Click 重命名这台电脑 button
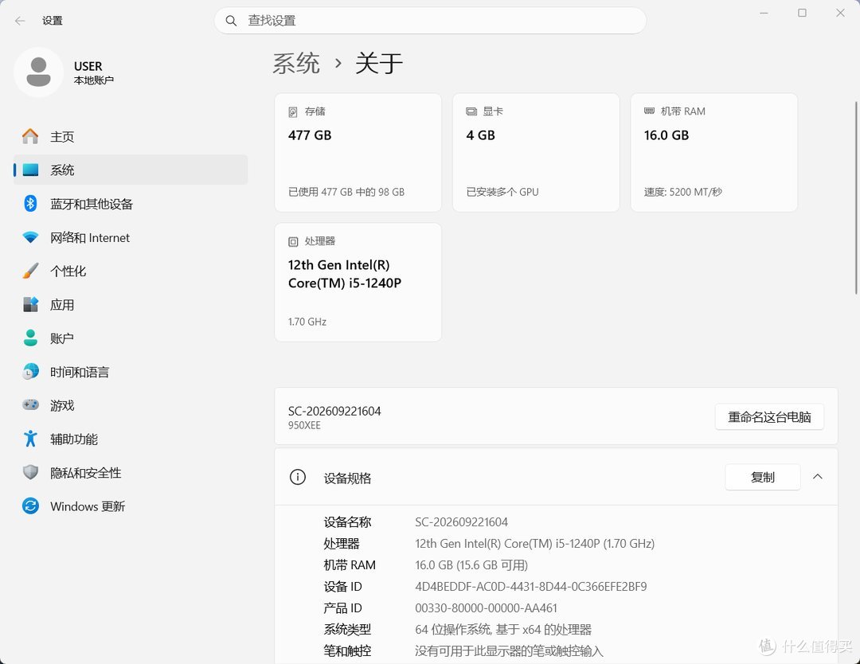 769,417
